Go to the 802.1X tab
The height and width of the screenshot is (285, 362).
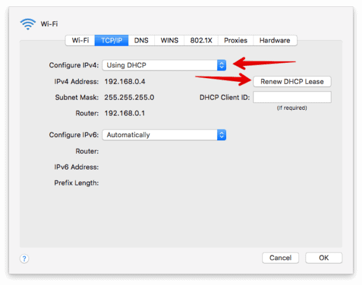click(x=201, y=41)
